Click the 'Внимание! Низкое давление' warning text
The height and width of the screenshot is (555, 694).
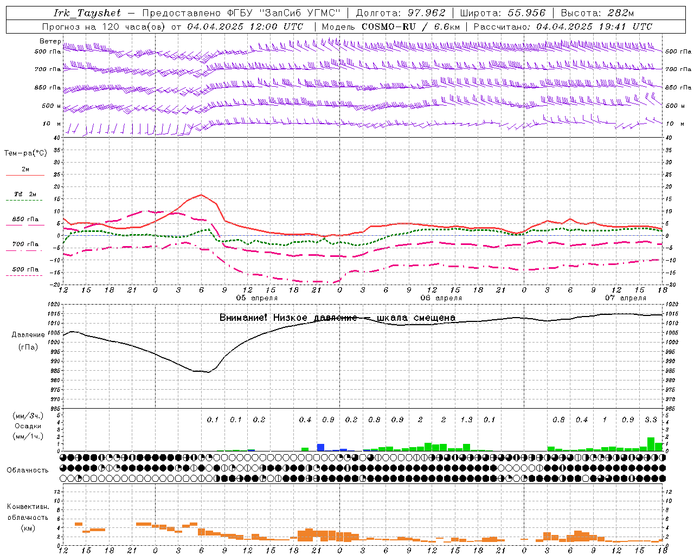(288, 318)
